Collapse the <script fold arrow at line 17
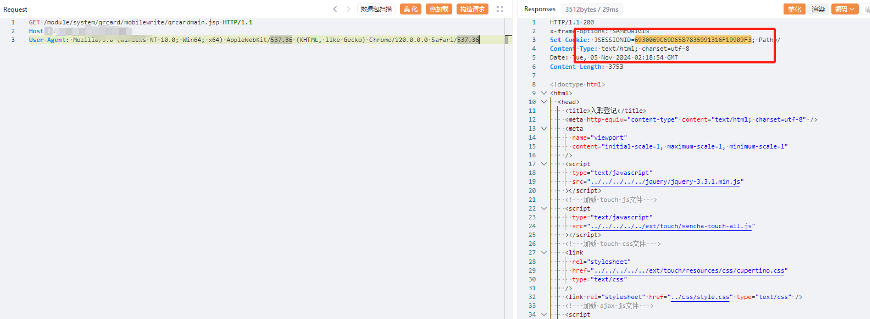The height and width of the screenshot is (319, 870). pyautogui.click(x=544, y=164)
